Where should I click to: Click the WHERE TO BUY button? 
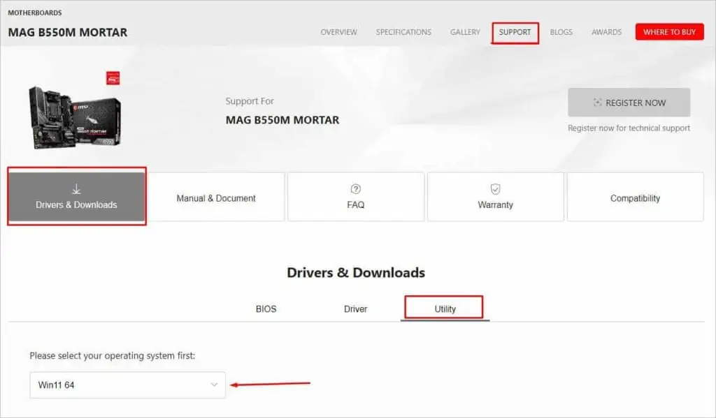(x=669, y=31)
